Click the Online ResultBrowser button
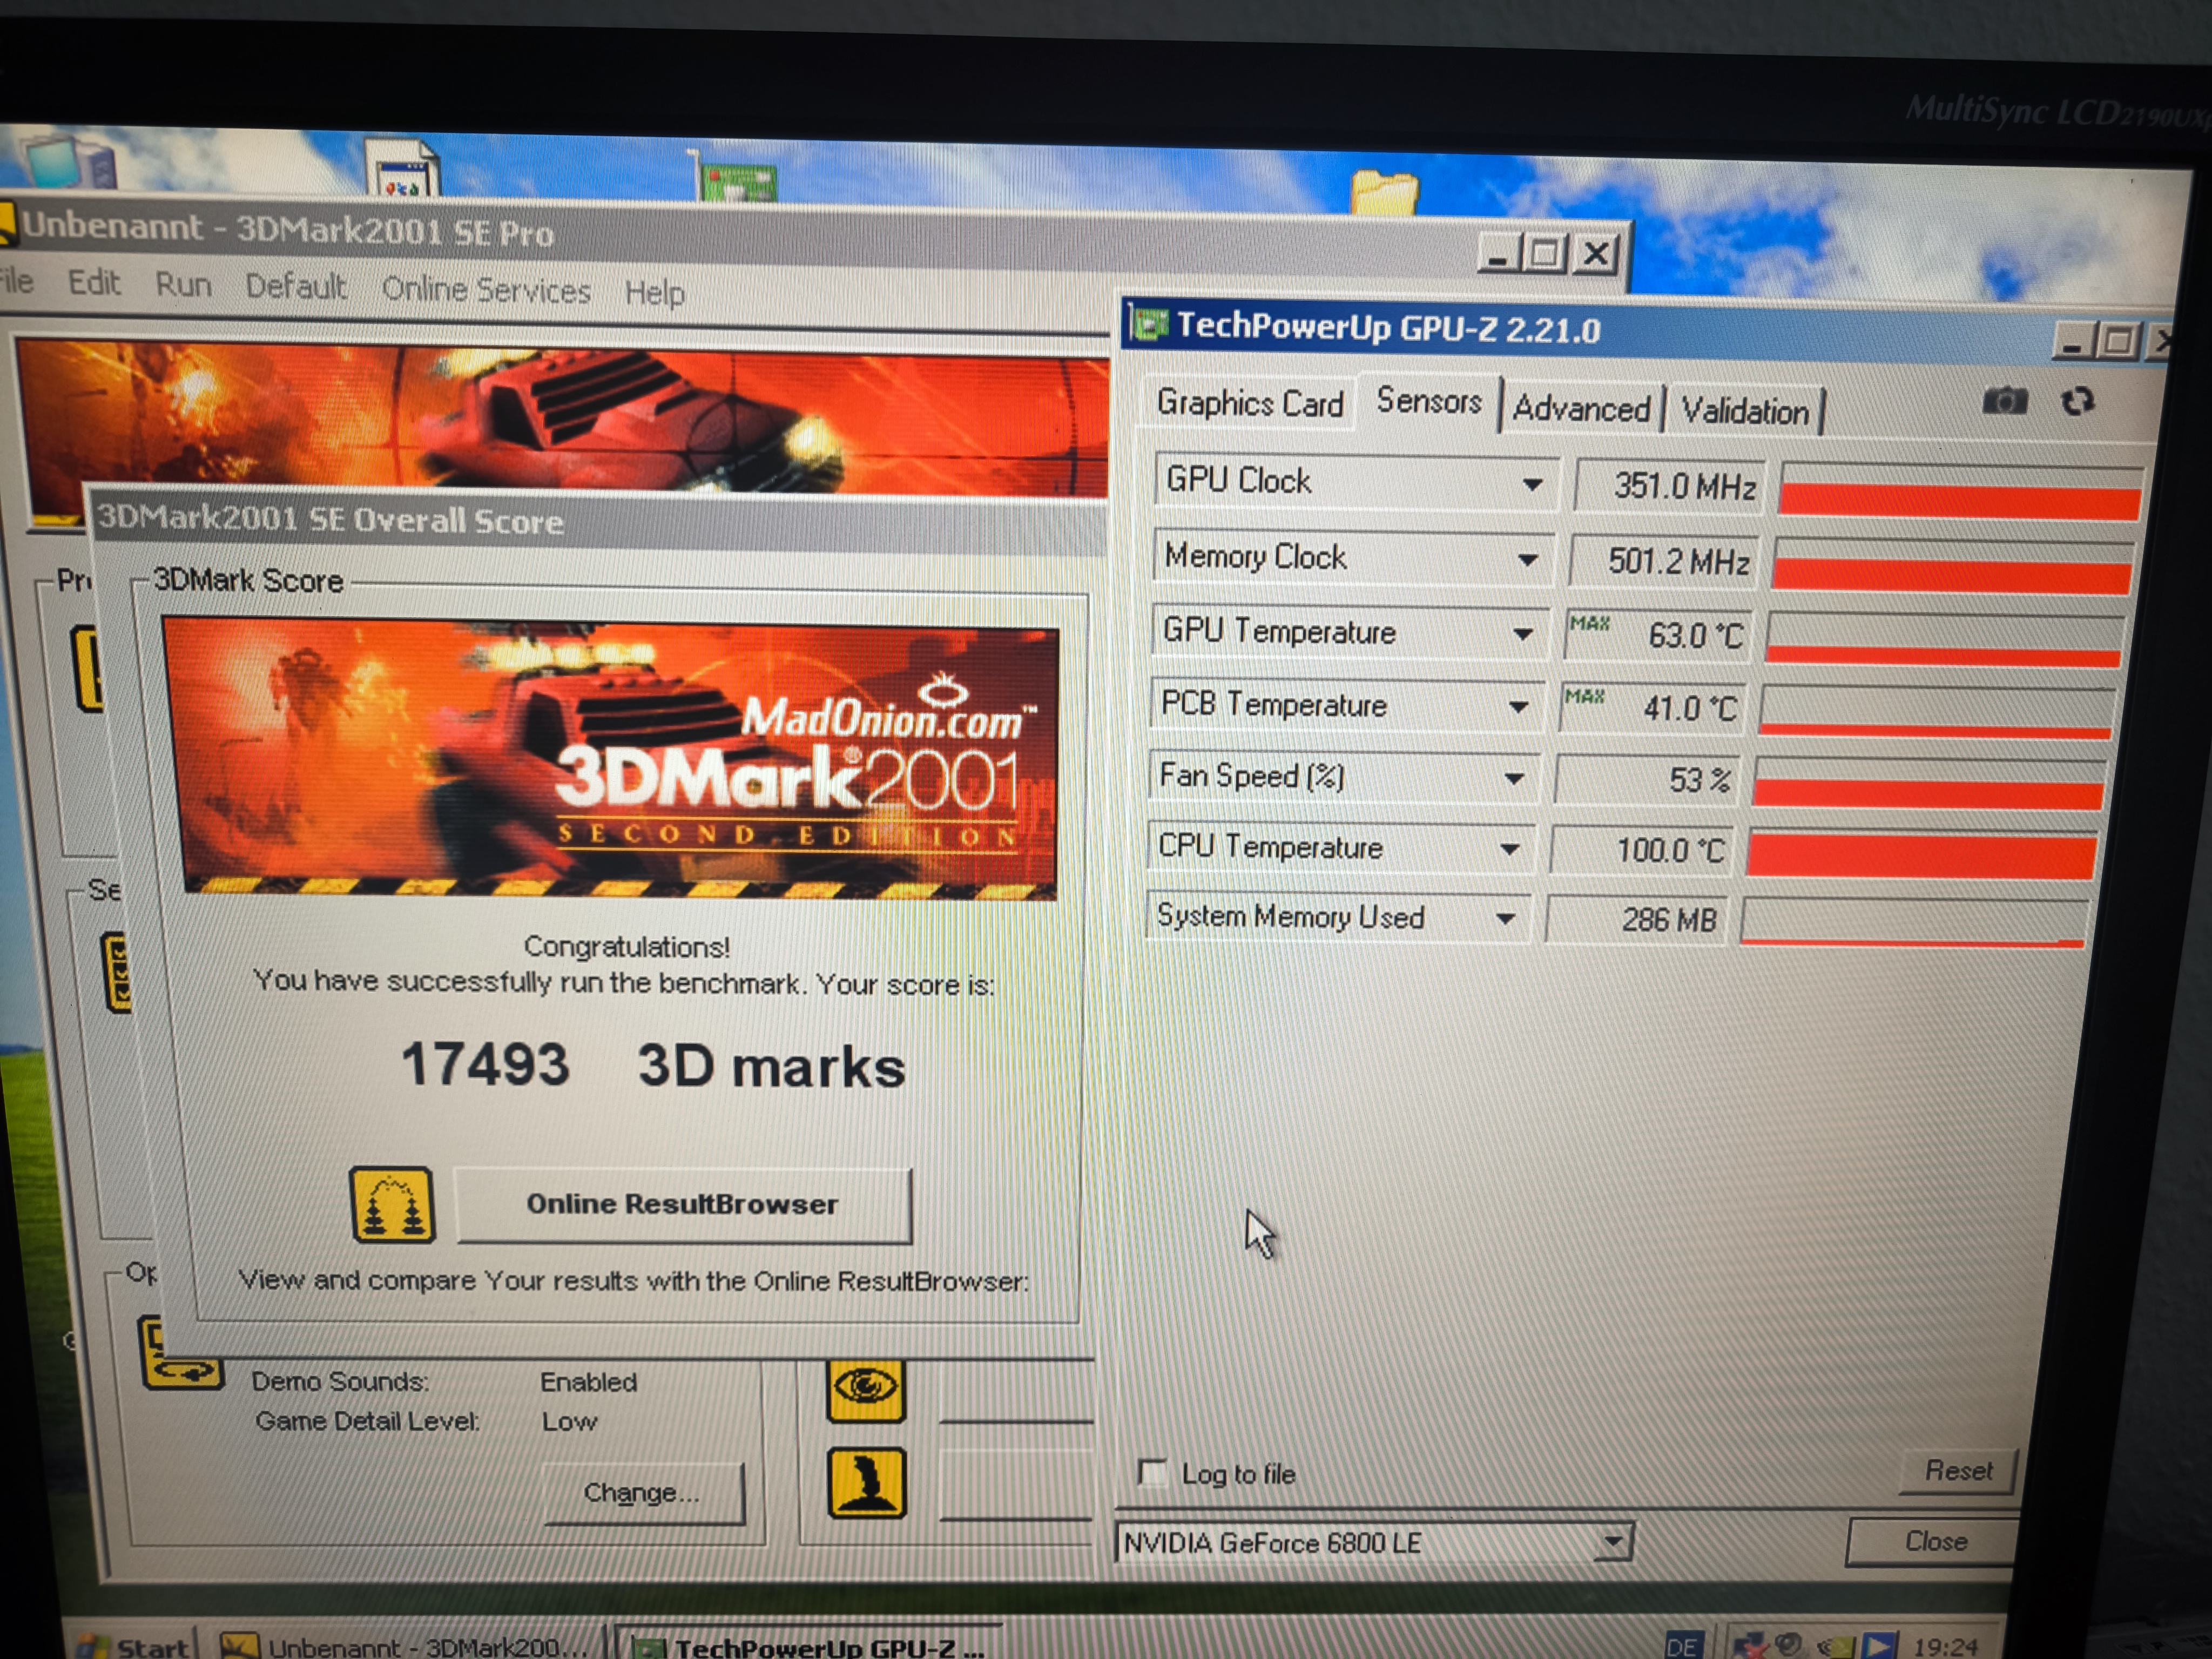Viewport: 2212px width, 1659px height. [683, 1205]
